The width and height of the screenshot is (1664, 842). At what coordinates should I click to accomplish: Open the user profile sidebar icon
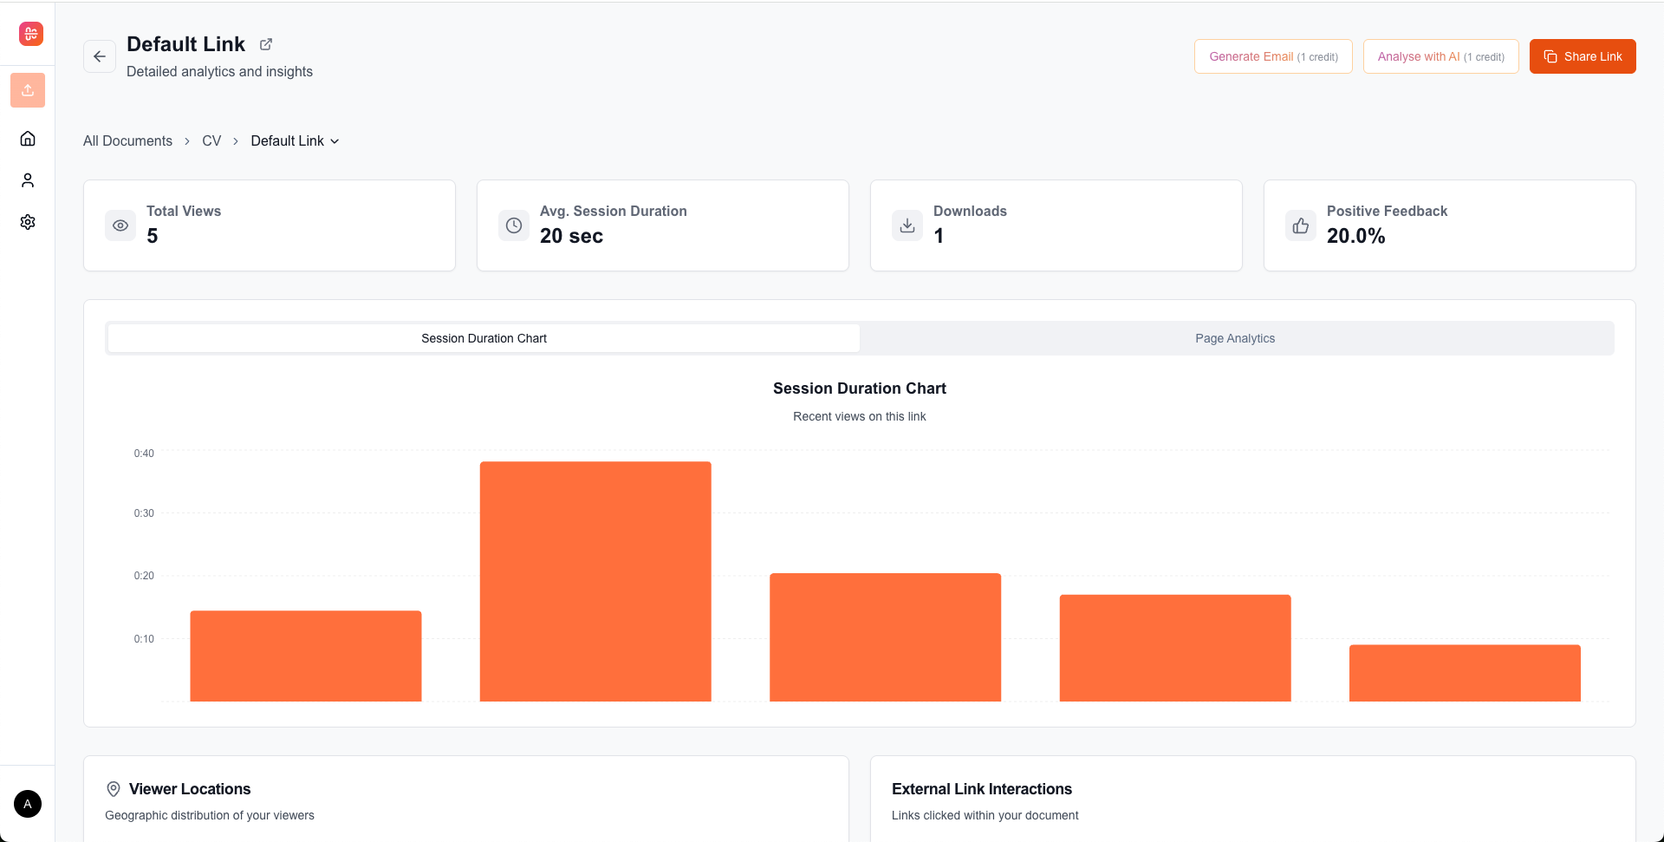[28, 180]
